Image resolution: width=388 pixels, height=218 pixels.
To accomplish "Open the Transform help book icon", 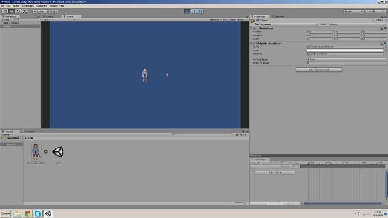I will 382,28.
